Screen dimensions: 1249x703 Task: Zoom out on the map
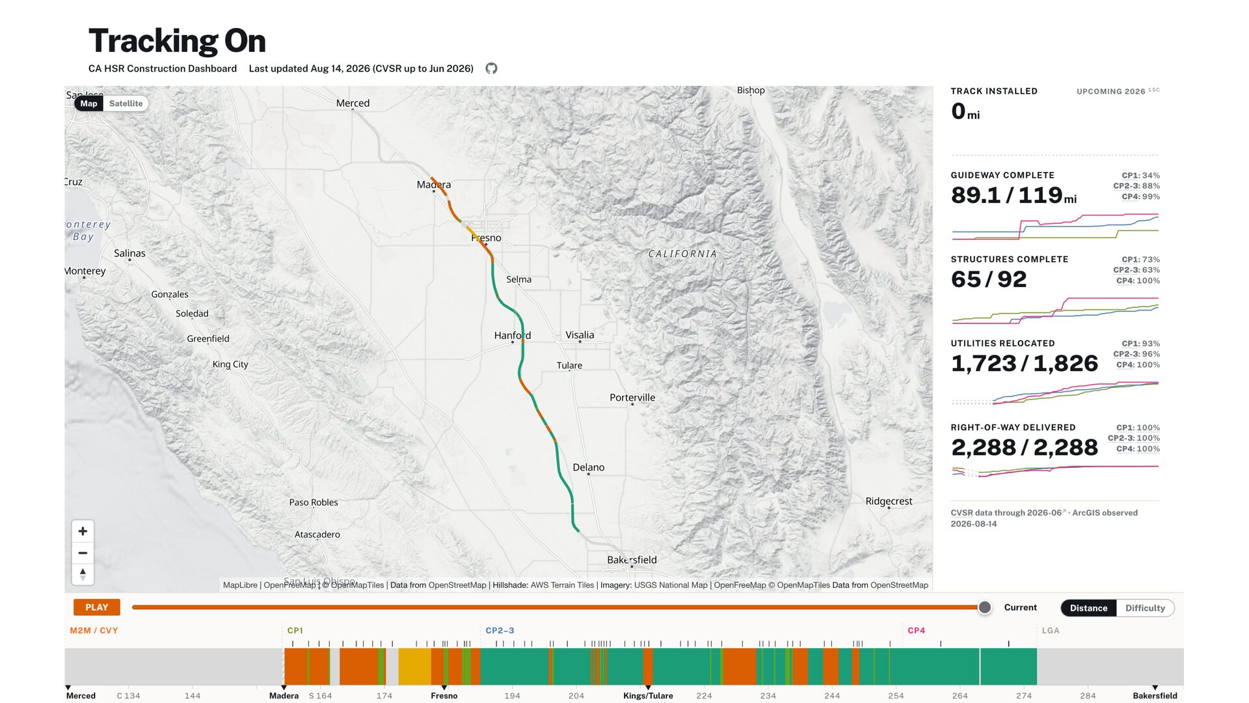click(x=83, y=553)
